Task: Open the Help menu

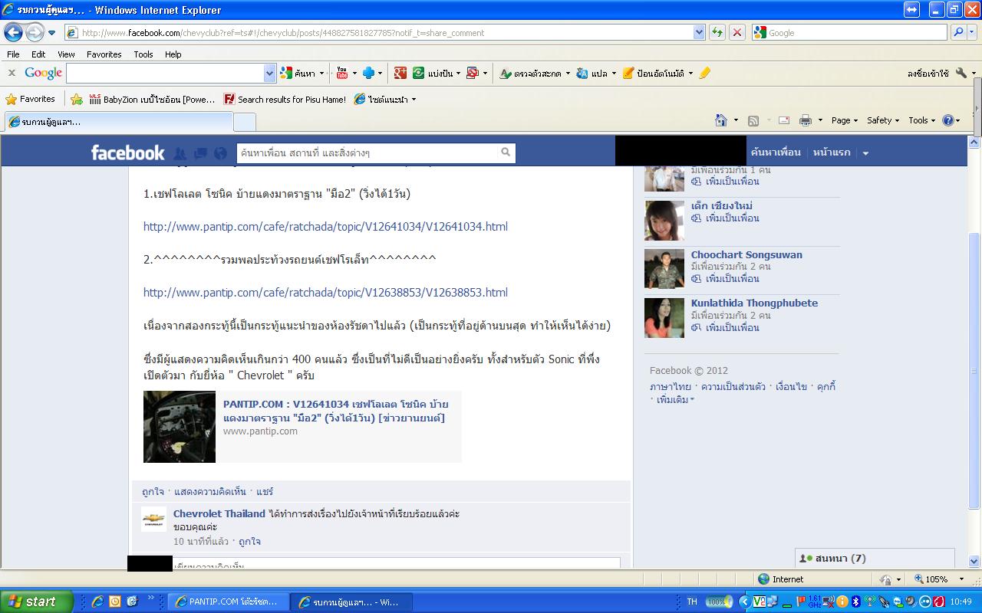Action: point(173,54)
